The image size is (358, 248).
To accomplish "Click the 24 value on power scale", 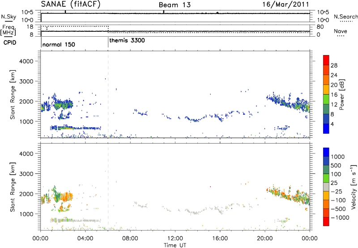I will (x=334, y=75).
